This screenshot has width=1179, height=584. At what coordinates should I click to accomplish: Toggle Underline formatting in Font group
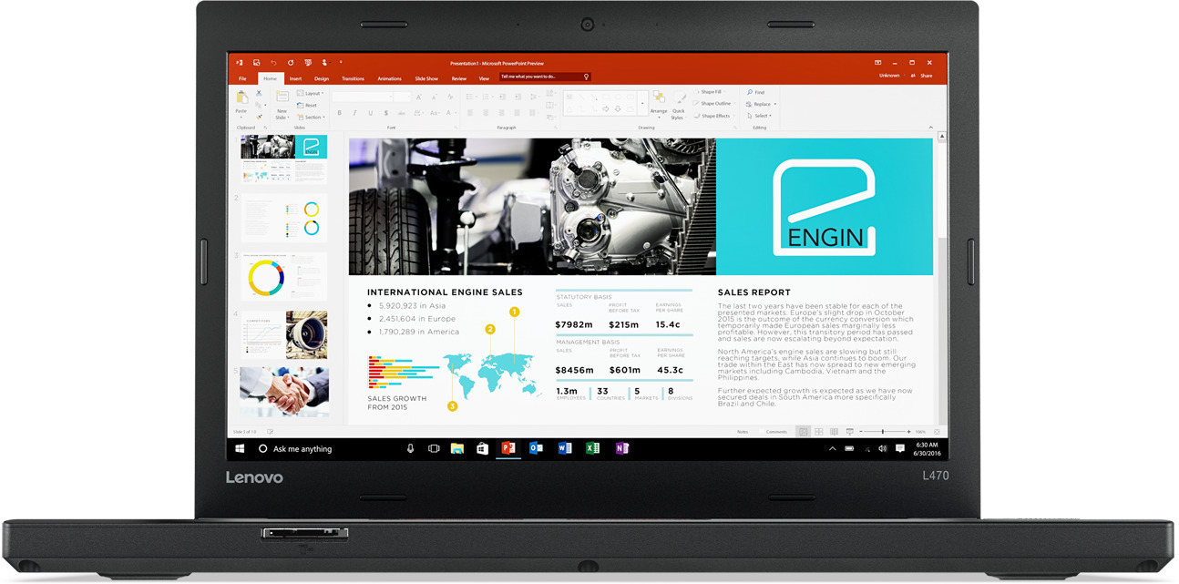371,113
